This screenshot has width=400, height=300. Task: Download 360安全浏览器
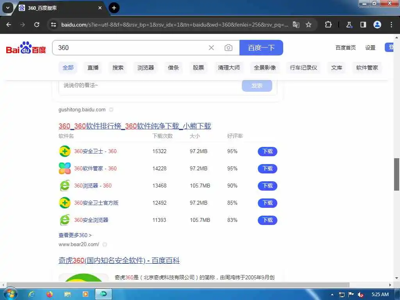click(x=267, y=220)
